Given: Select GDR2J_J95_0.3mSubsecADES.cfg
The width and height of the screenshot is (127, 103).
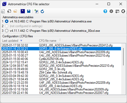Looking at the screenshot, I should pyautogui.click(x=61, y=76).
